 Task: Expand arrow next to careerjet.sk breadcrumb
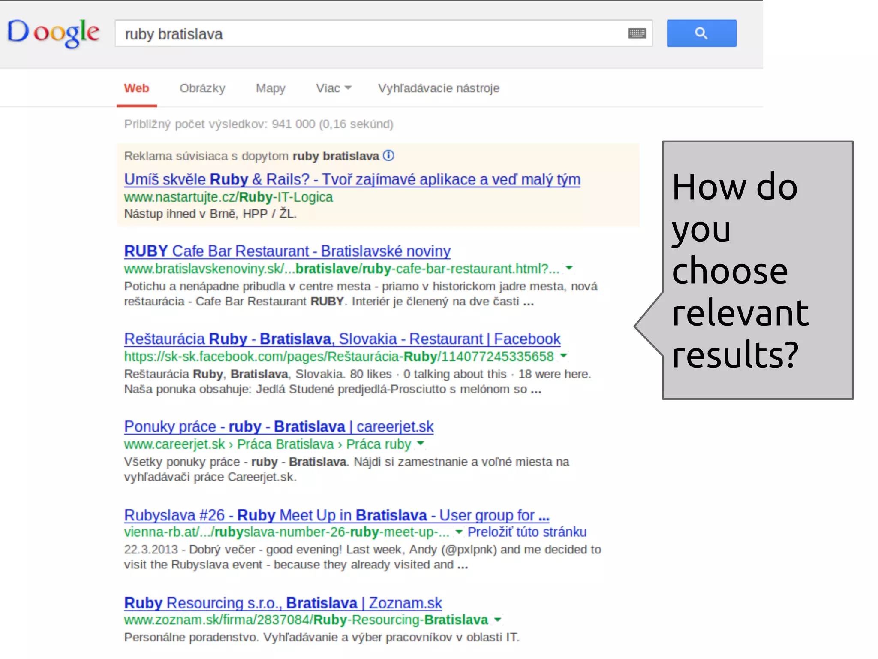coord(421,444)
